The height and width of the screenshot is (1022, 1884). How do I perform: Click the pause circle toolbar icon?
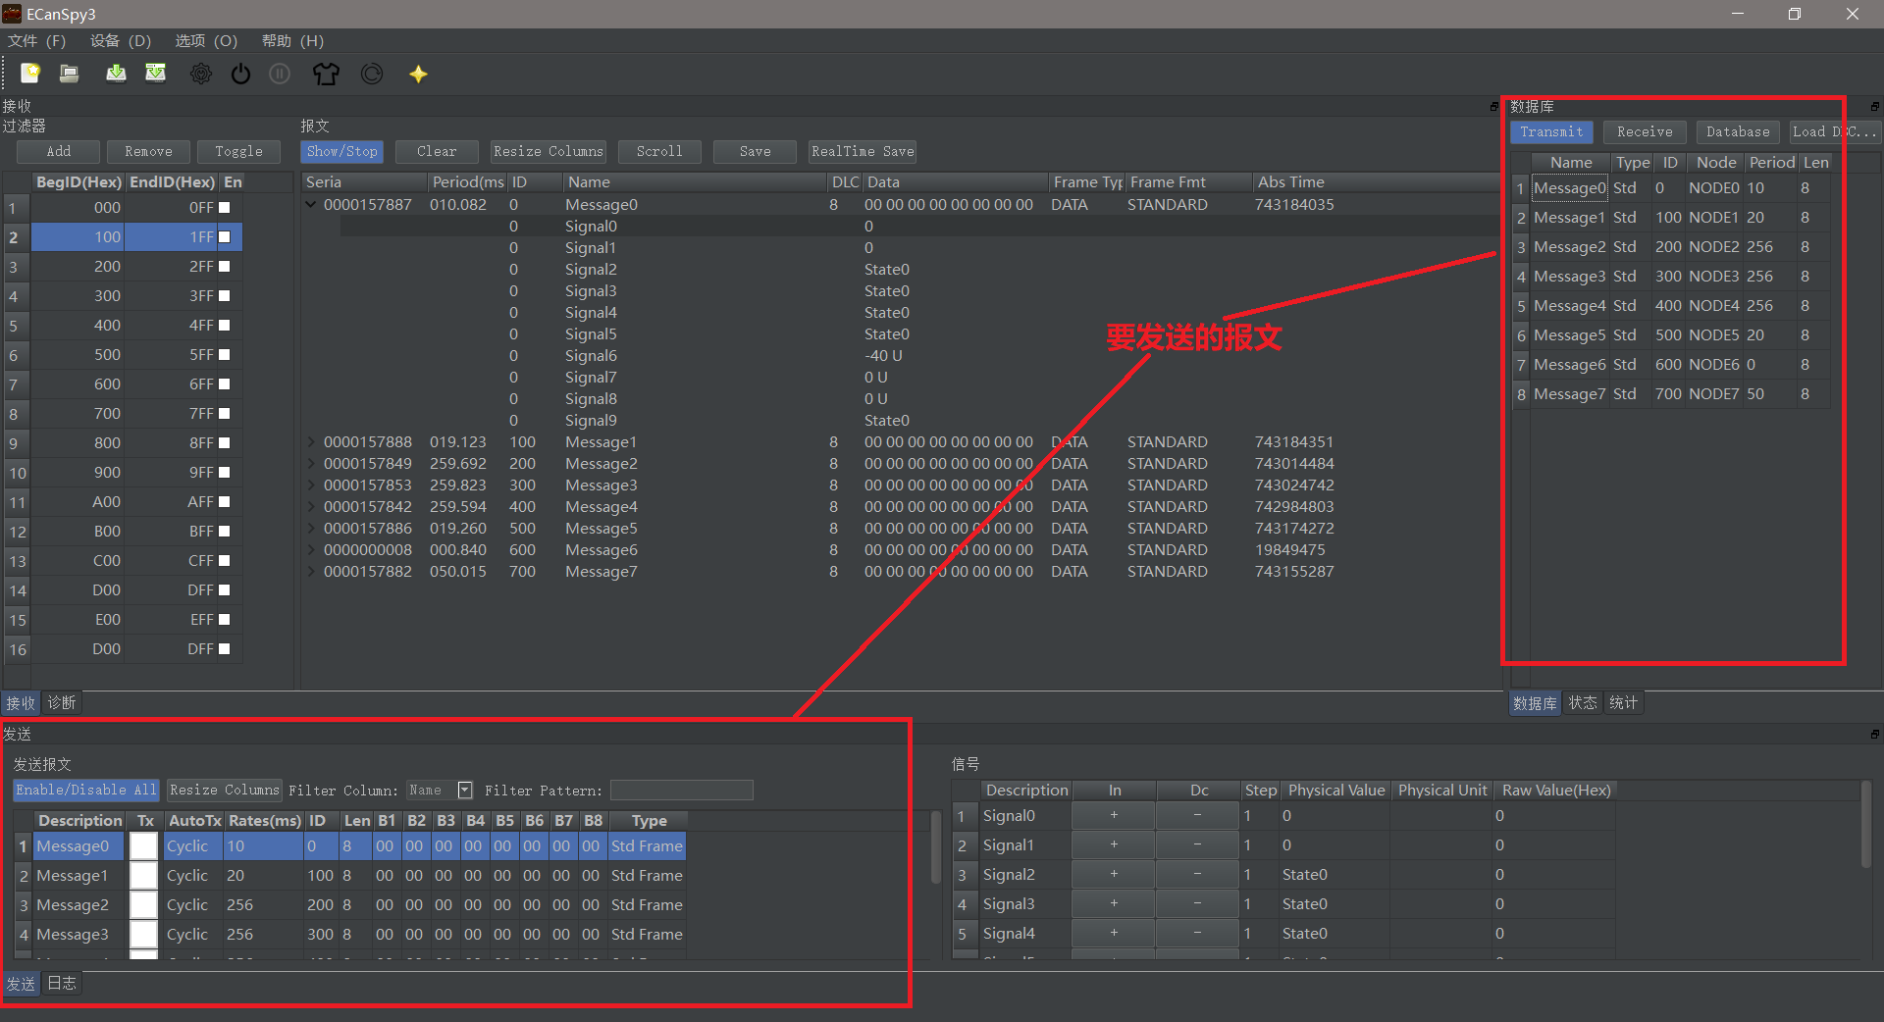280,74
